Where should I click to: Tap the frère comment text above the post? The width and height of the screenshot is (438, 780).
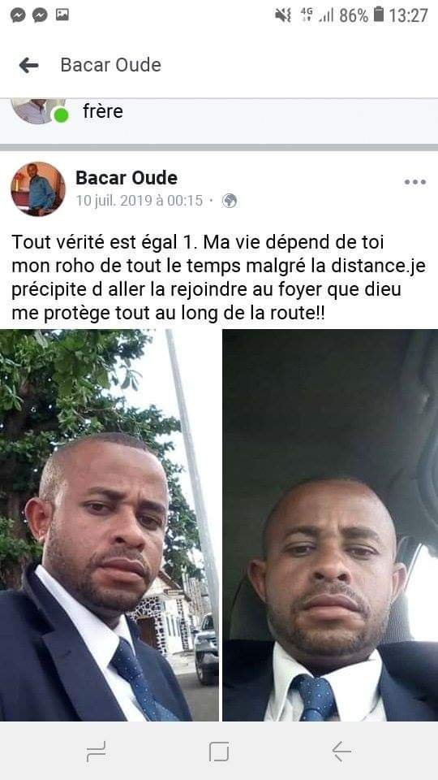103,111
